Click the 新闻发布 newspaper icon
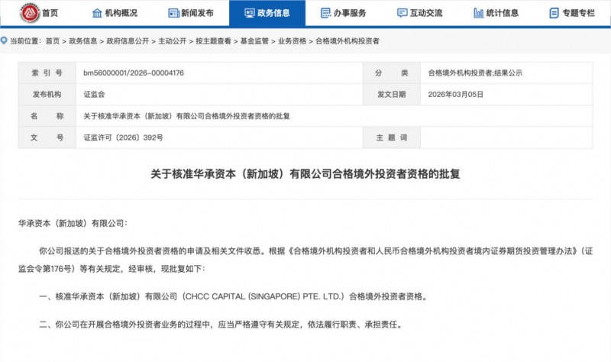Viewport: 611px width, 362px height. pyautogui.click(x=173, y=13)
